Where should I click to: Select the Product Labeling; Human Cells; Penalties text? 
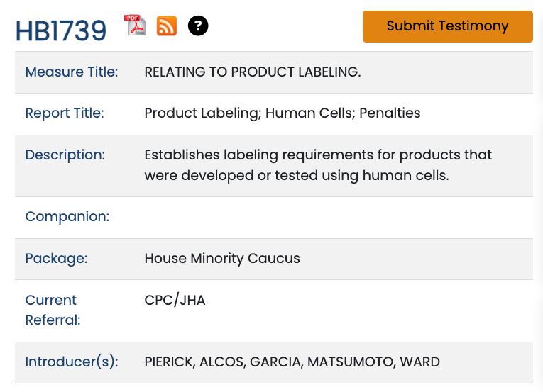[282, 113]
